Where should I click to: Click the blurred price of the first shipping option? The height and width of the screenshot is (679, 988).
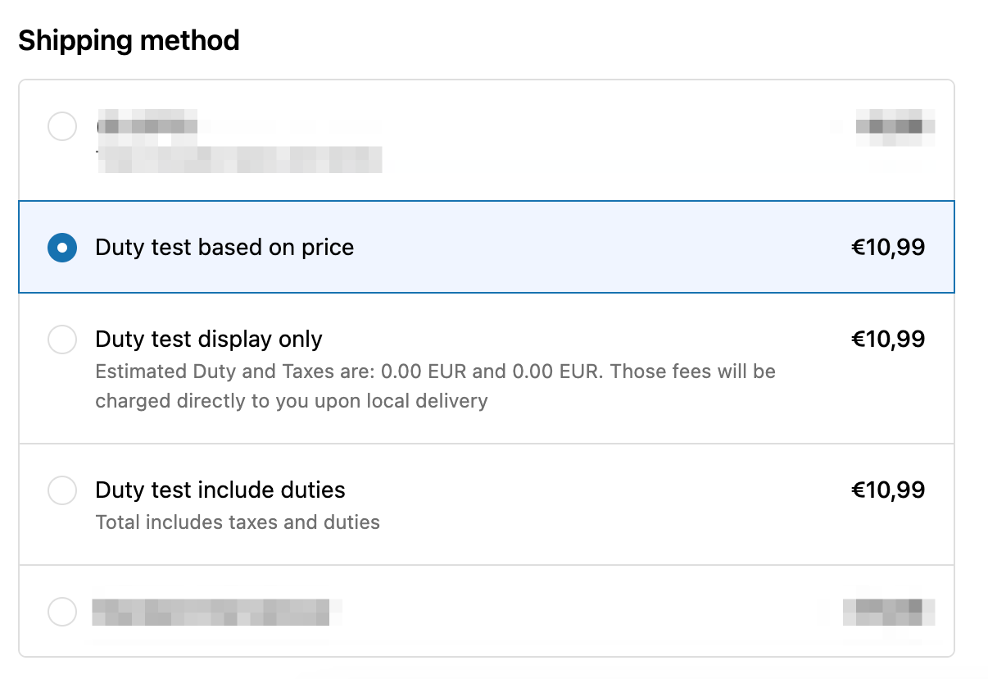895,127
